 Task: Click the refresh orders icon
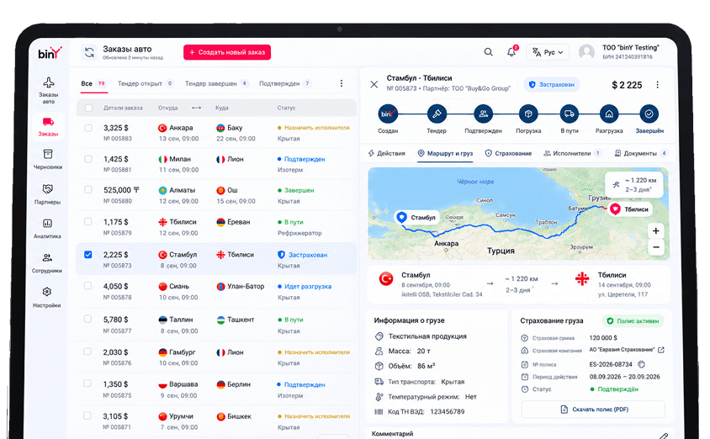point(89,52)
